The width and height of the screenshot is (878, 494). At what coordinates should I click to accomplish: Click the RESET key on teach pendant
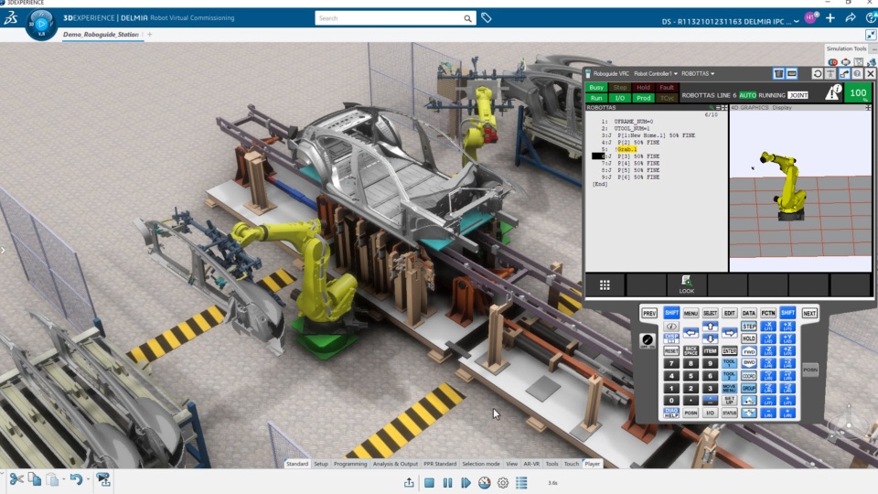point(671,350)
